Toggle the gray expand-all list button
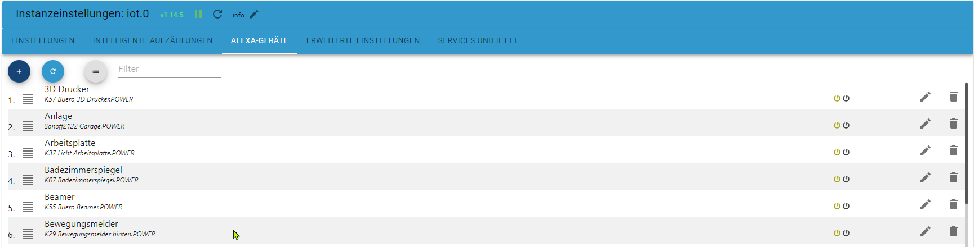 point(96,71)
